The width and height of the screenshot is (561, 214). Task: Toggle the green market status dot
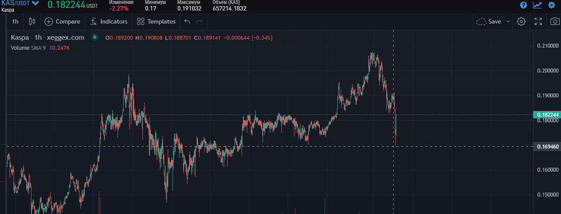pyautogui.click(x=94, y=38)
